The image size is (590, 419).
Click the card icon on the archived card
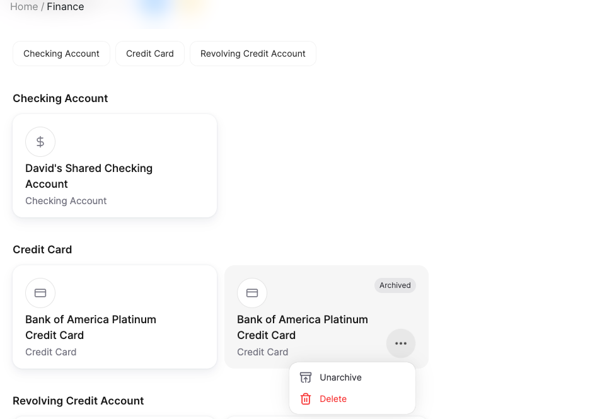coord(252,293)
